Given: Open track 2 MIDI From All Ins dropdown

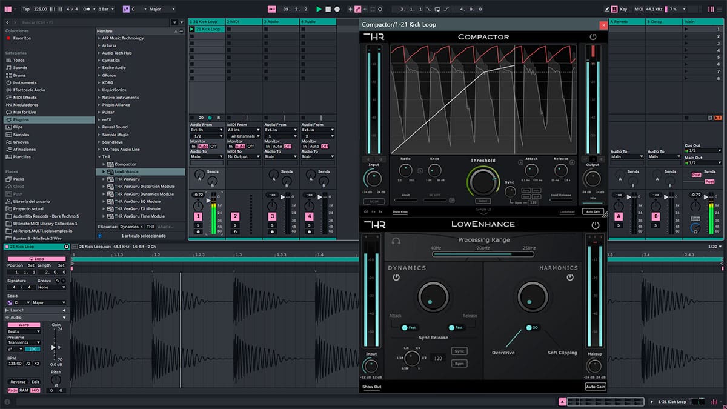Looking at the screenshot, I should (x=244, y=130).
